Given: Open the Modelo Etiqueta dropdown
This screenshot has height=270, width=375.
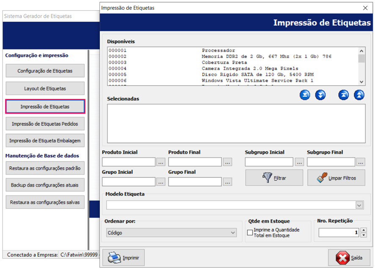Looking at the screenshot, I should [x=359, y=205].
